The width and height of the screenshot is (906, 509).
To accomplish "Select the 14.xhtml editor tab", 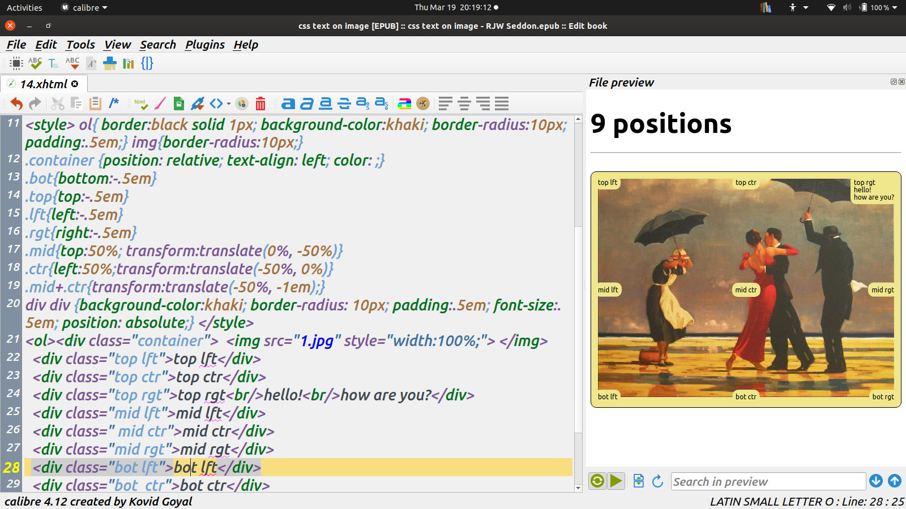I will 44,84.
